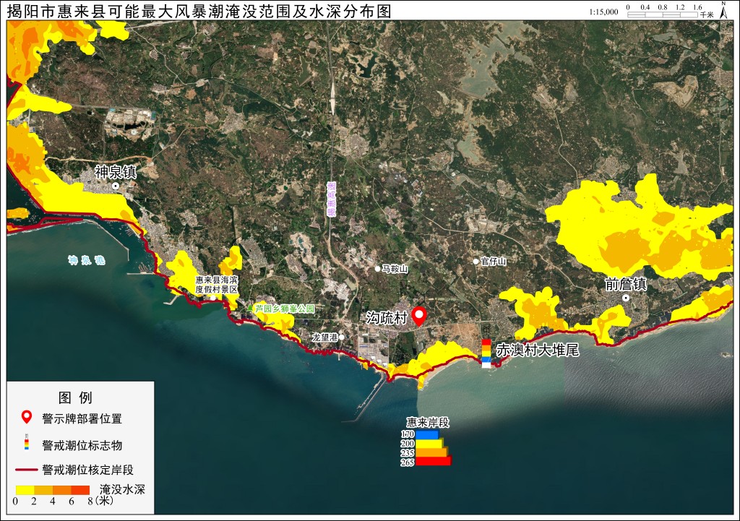Viewport: 740px width, 521px height.
Task: Select the tide marker icon in the legend
Action: [27, 442]
